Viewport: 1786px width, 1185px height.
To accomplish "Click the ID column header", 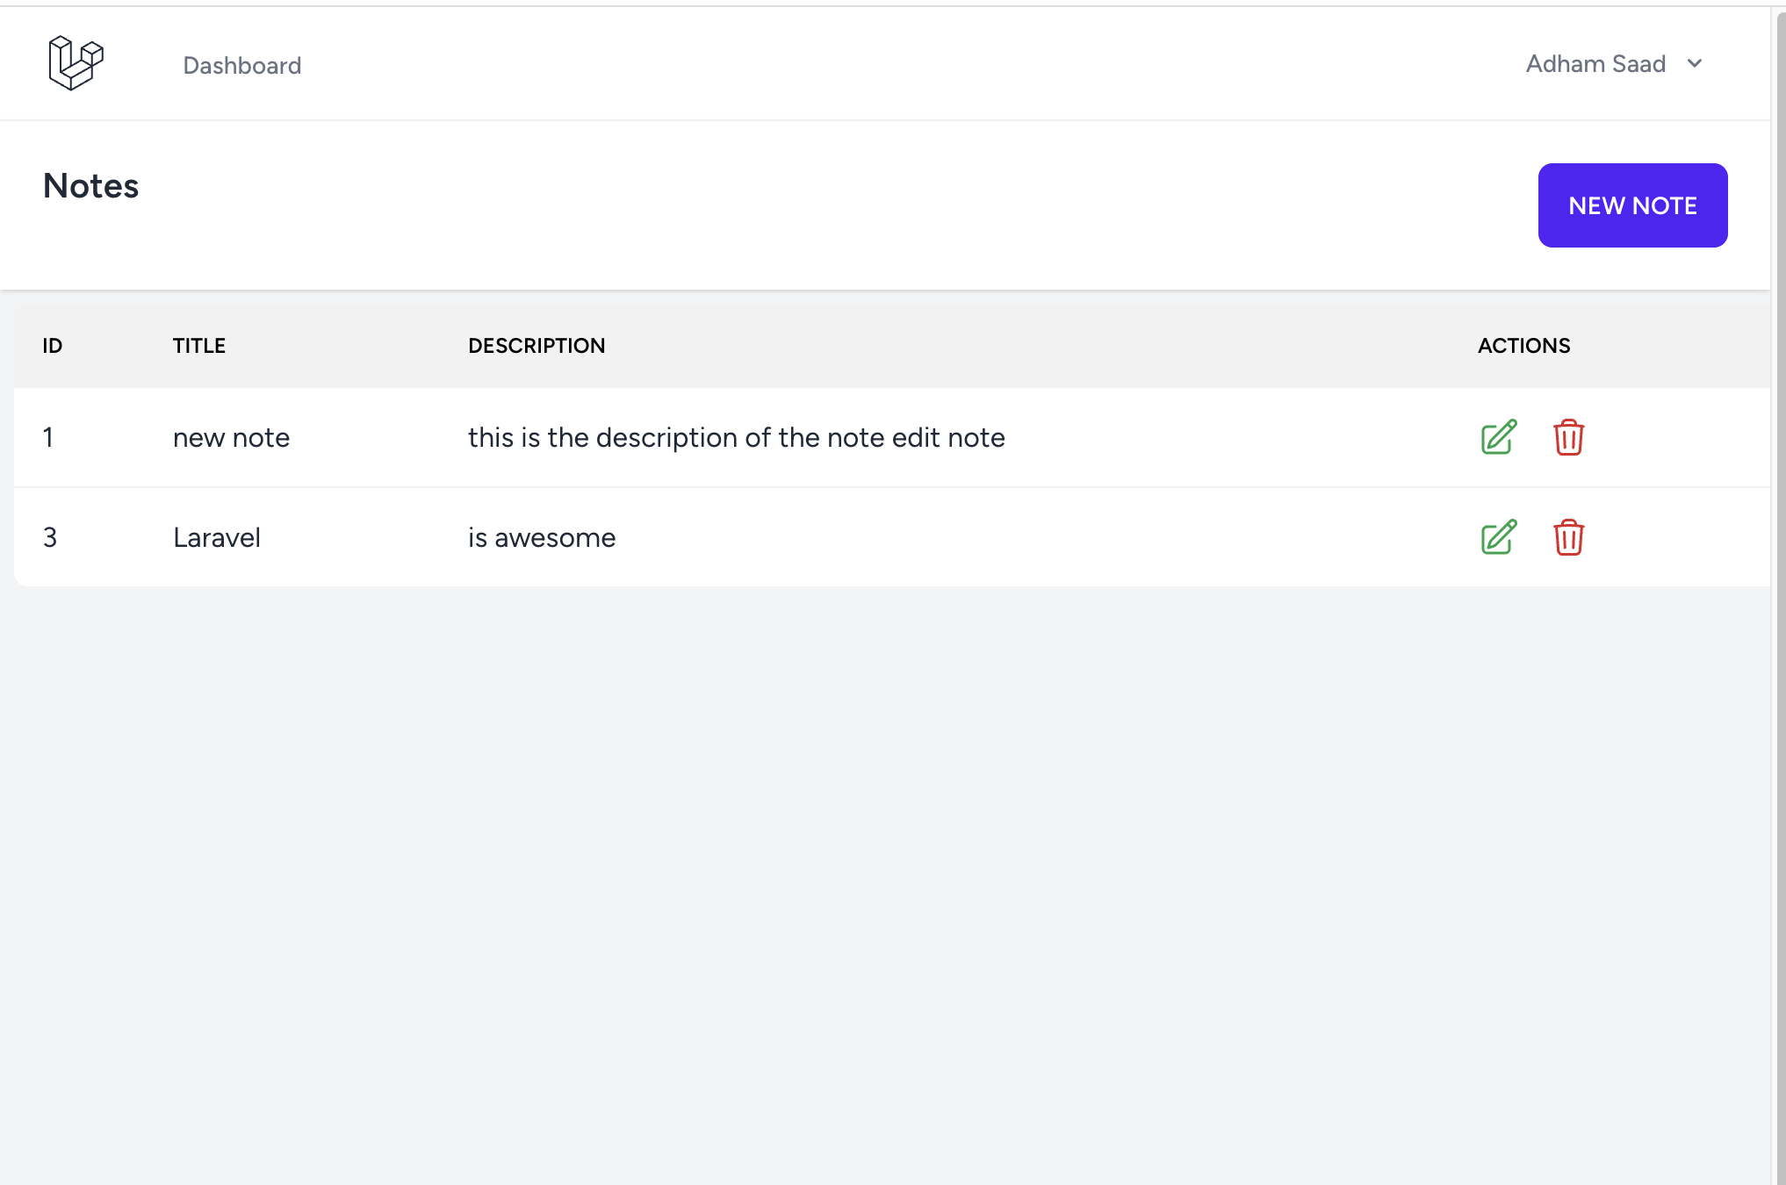I will pyautogui.click(x=53, y=346).
